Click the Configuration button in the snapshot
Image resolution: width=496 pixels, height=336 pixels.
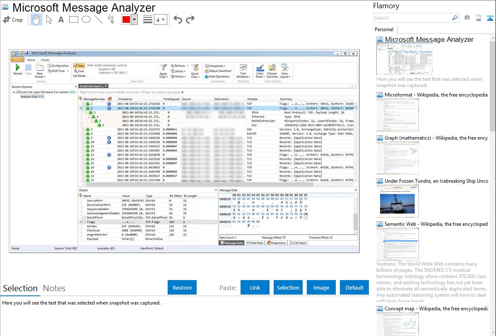click(58, 66)
